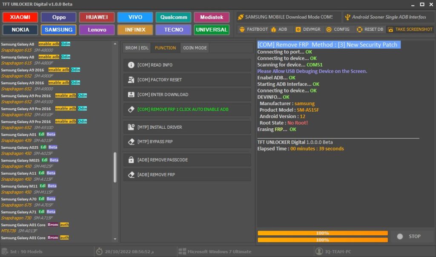The width and height of the screenshot is (436, 257).
Task: Click the eraser icon beside ADB REMOVE FRP
Action: click(x=131, y=175)
